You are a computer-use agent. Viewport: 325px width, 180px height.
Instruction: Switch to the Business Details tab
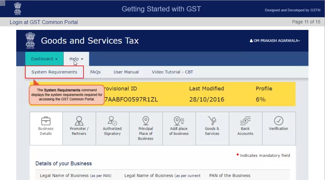46,129
